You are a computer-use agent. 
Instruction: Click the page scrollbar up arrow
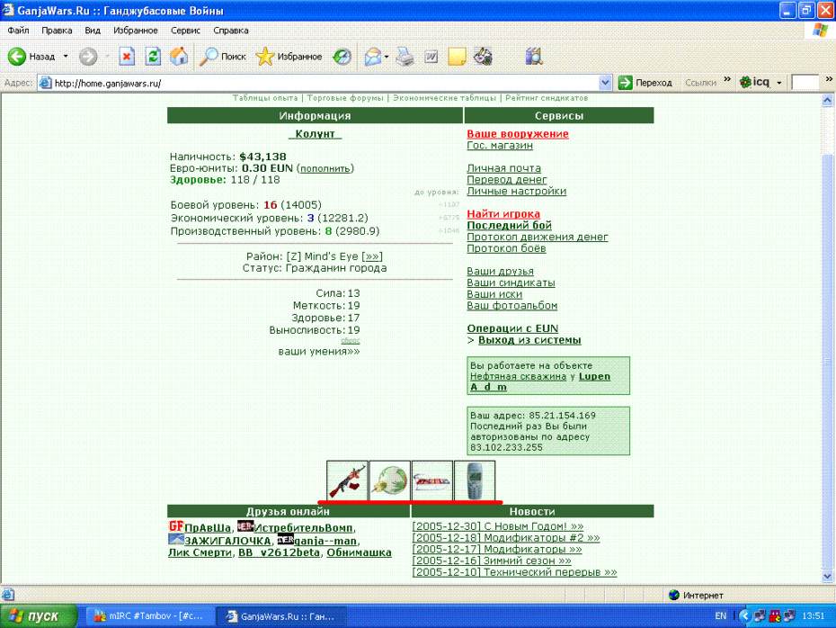(828, 100)
